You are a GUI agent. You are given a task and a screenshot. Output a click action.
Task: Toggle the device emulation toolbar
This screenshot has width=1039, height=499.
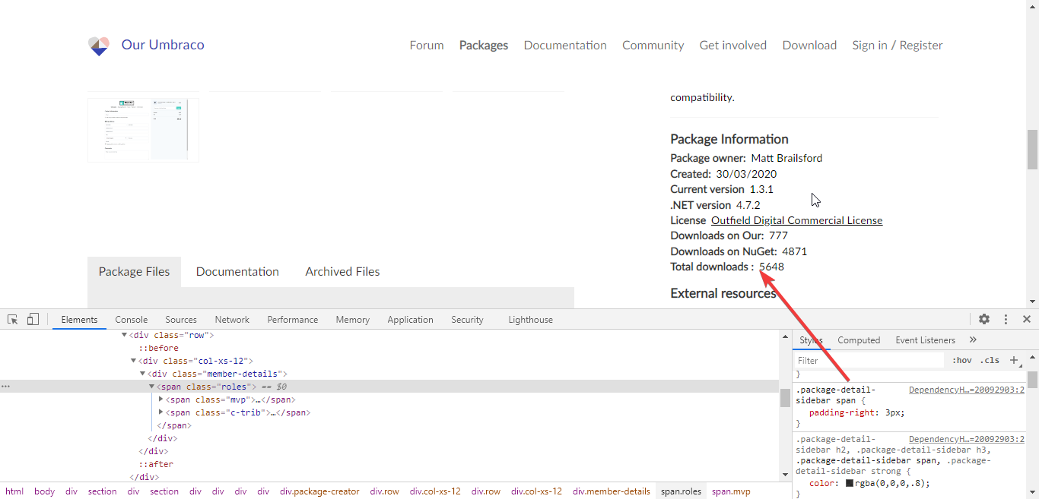[x=32, y=319]
